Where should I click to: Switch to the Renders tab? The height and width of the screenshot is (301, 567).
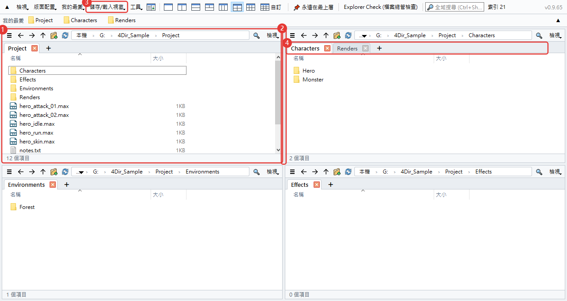pyautogui.click(x=347, y=49)
